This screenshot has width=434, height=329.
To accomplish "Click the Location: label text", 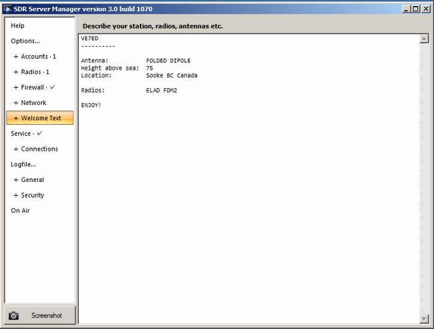I will (96, 75).
